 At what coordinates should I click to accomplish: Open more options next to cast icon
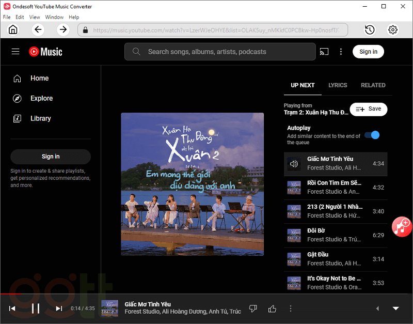(x=341, y=52)
